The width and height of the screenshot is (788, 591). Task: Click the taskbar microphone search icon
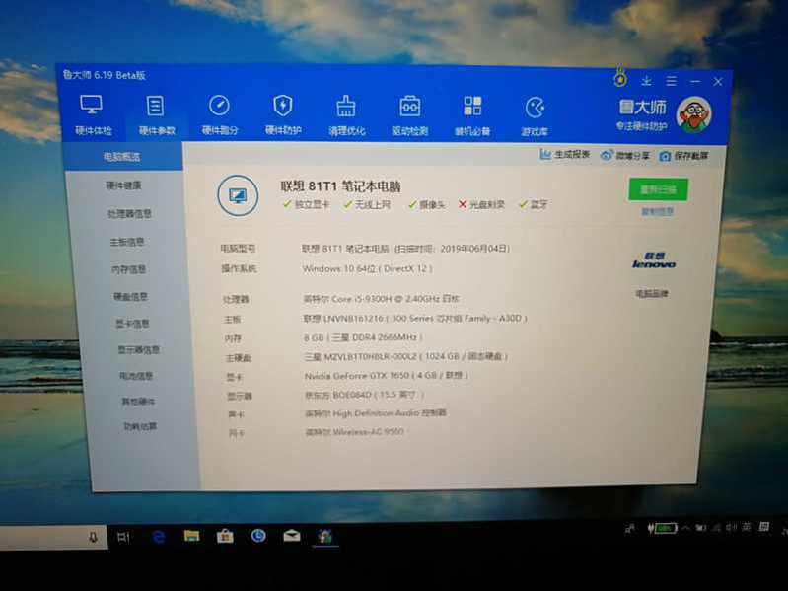93,537
